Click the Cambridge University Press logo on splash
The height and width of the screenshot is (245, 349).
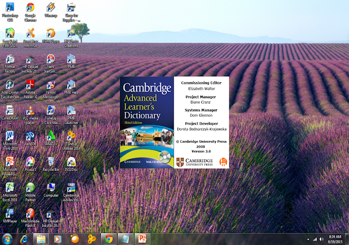point(195,162)
